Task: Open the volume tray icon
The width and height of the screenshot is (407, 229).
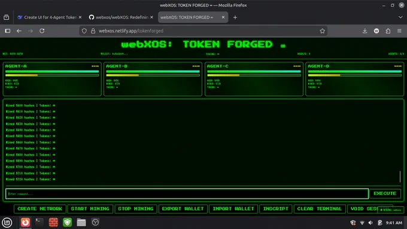Action: coord(370,223)
